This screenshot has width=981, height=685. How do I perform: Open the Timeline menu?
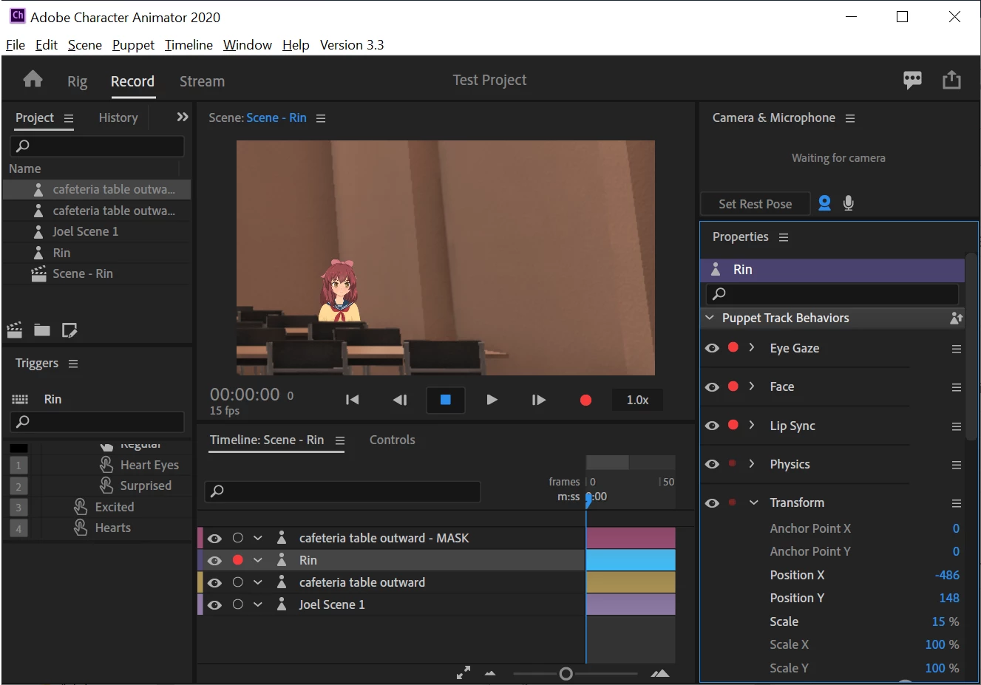(189, 45)
